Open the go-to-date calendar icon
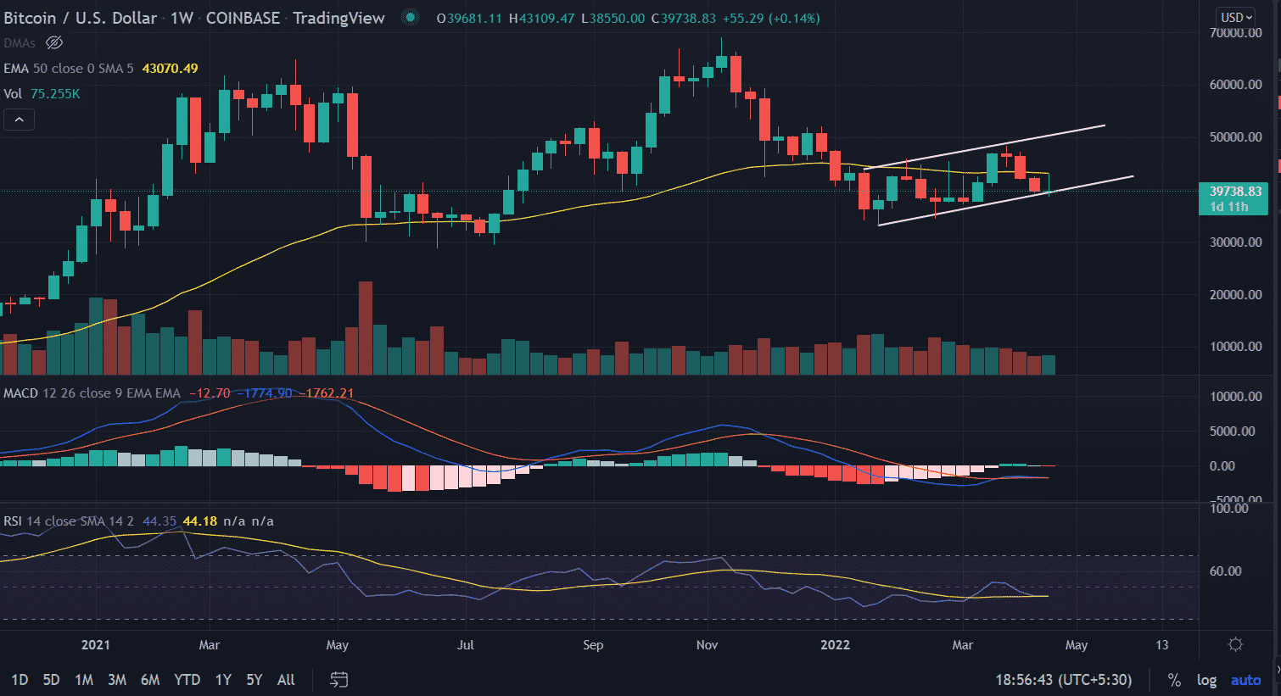1281x696 pixels. point(338,679)
